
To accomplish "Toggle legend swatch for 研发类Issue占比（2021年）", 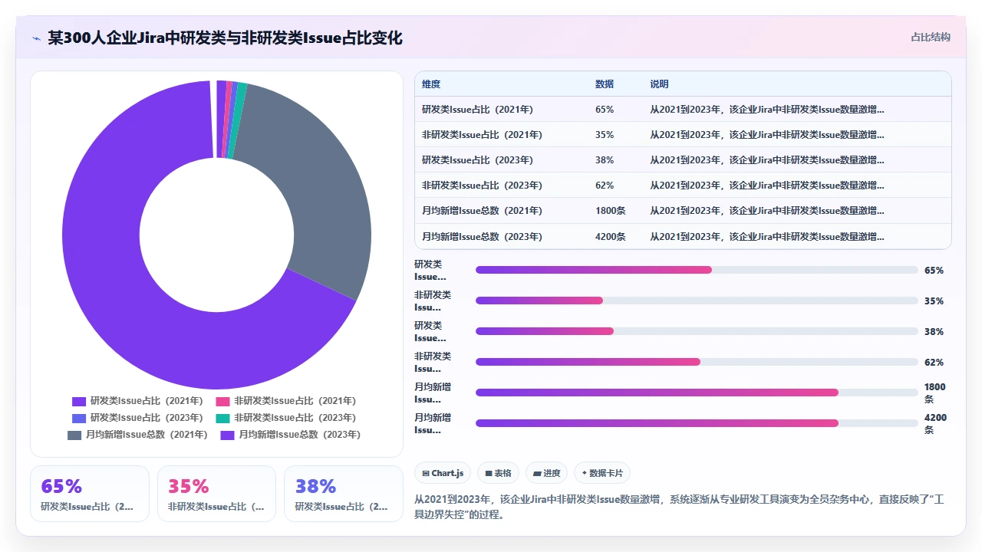I will coord(79,401).
